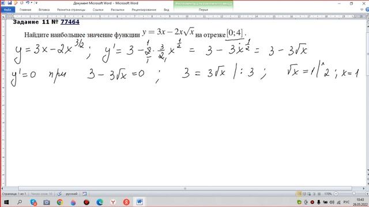Switch keyboard language via РУС indicator
Image resolution: width=369 pixels, height=207 pixels.
(347, 202)
